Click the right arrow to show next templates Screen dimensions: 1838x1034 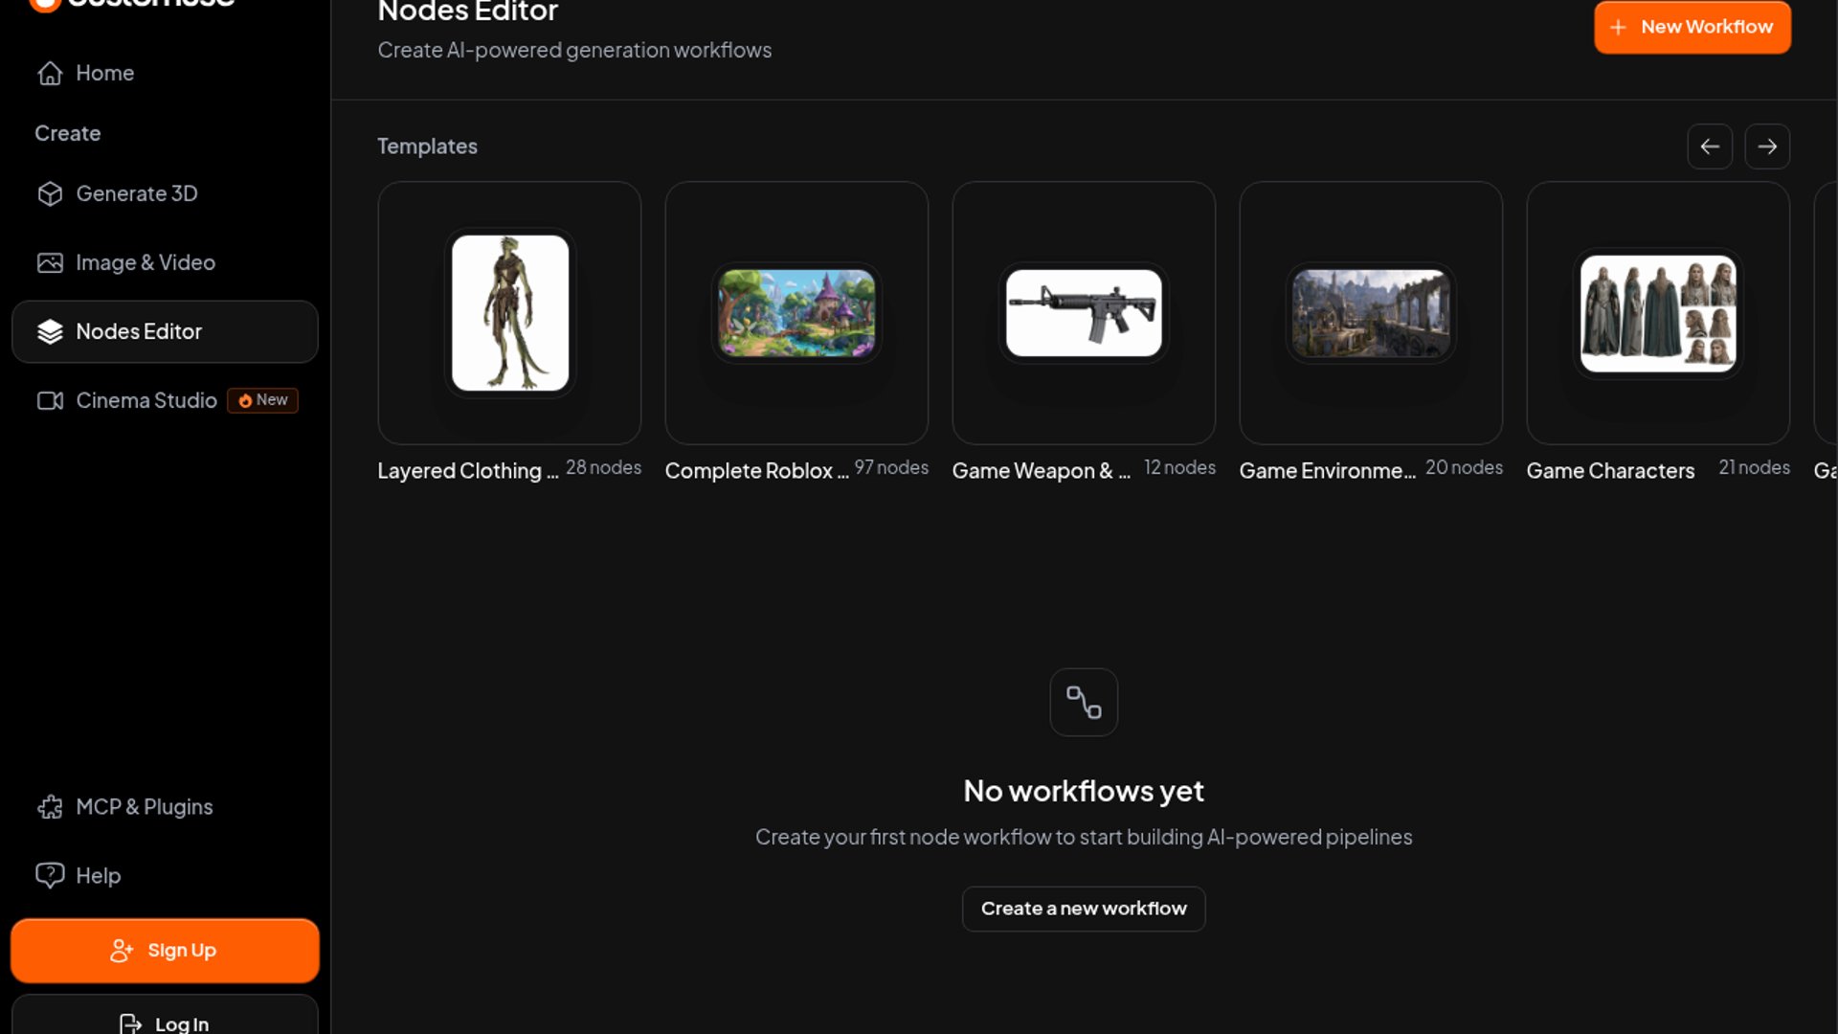coord(1767,146)
